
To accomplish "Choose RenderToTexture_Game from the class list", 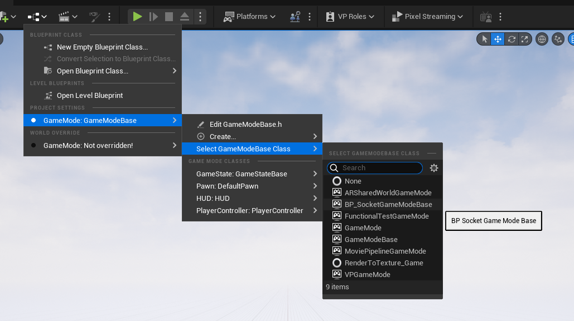I will [x=383, y=263].
